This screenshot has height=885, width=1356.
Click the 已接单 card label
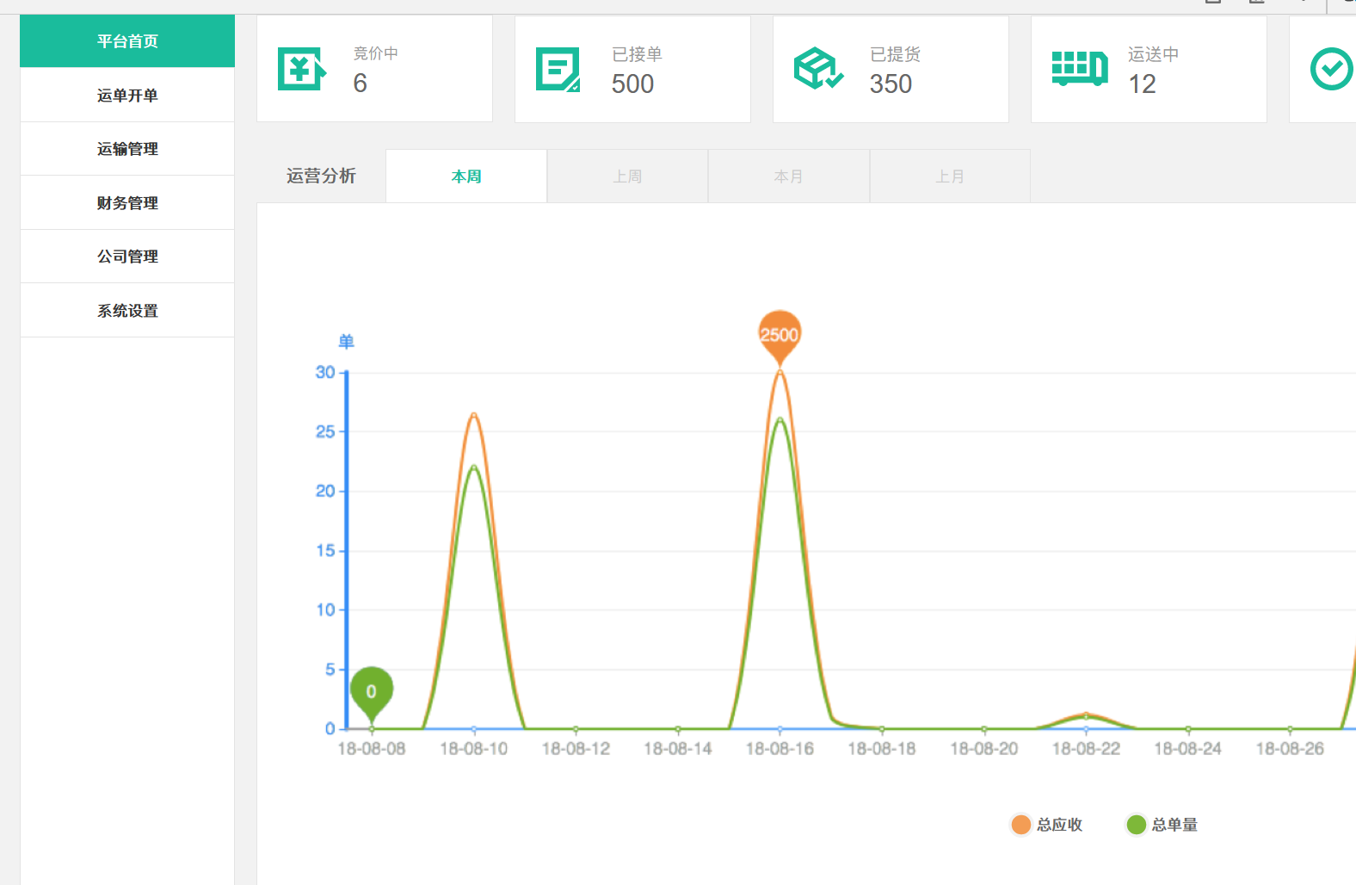click(637, 54)
